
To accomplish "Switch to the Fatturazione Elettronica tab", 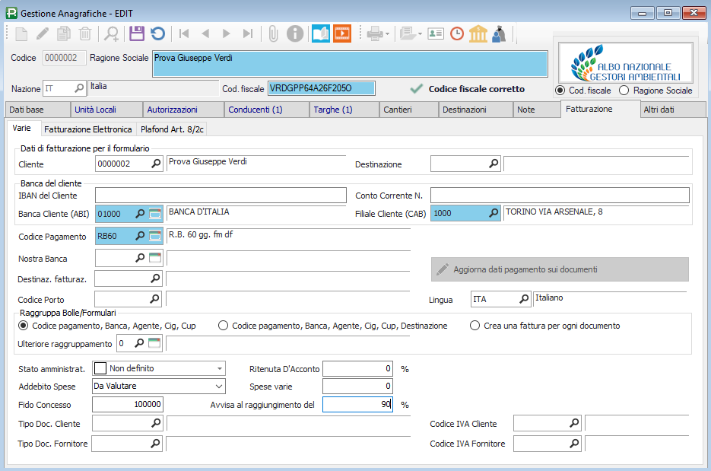I will point(87,129).
